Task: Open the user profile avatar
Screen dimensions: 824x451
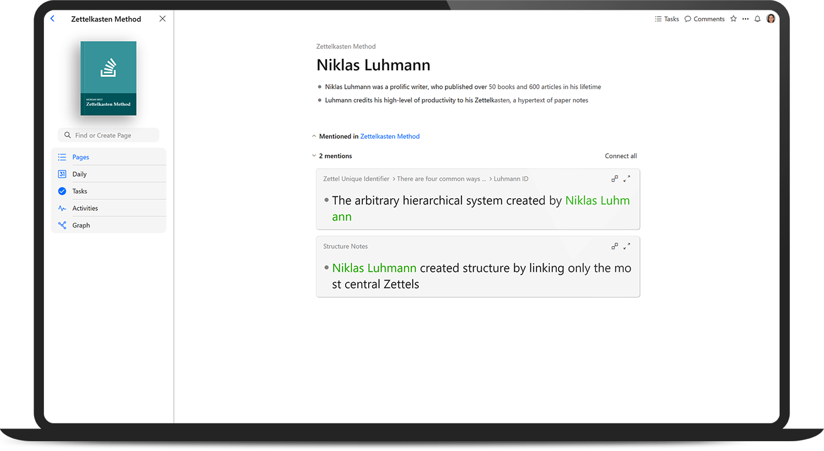Action: click(770, 19)
